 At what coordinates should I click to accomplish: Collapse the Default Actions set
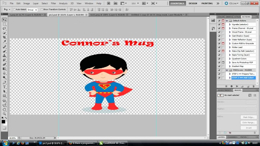pos(227,21)
